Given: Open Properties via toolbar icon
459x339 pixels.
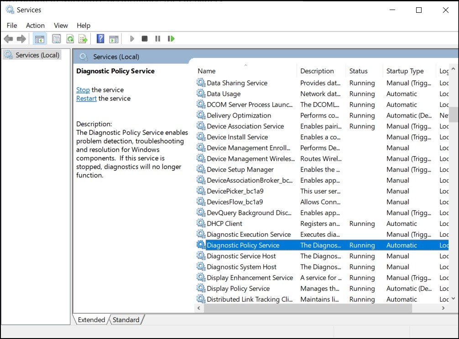Looking at the screenshot, I should tap(57, 39).
